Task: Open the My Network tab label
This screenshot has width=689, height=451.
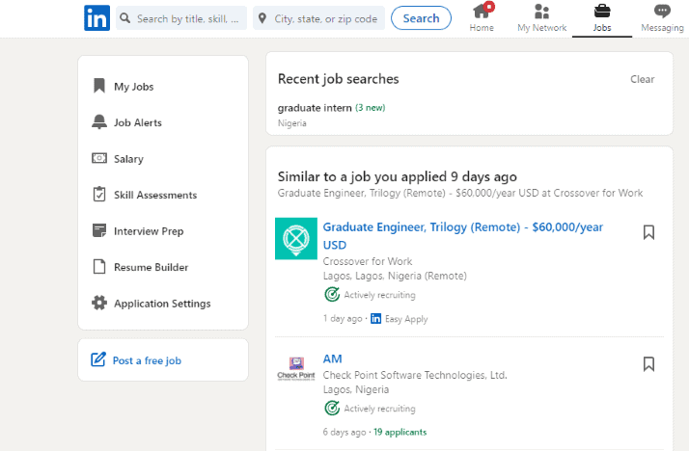Action: point(541,28)
